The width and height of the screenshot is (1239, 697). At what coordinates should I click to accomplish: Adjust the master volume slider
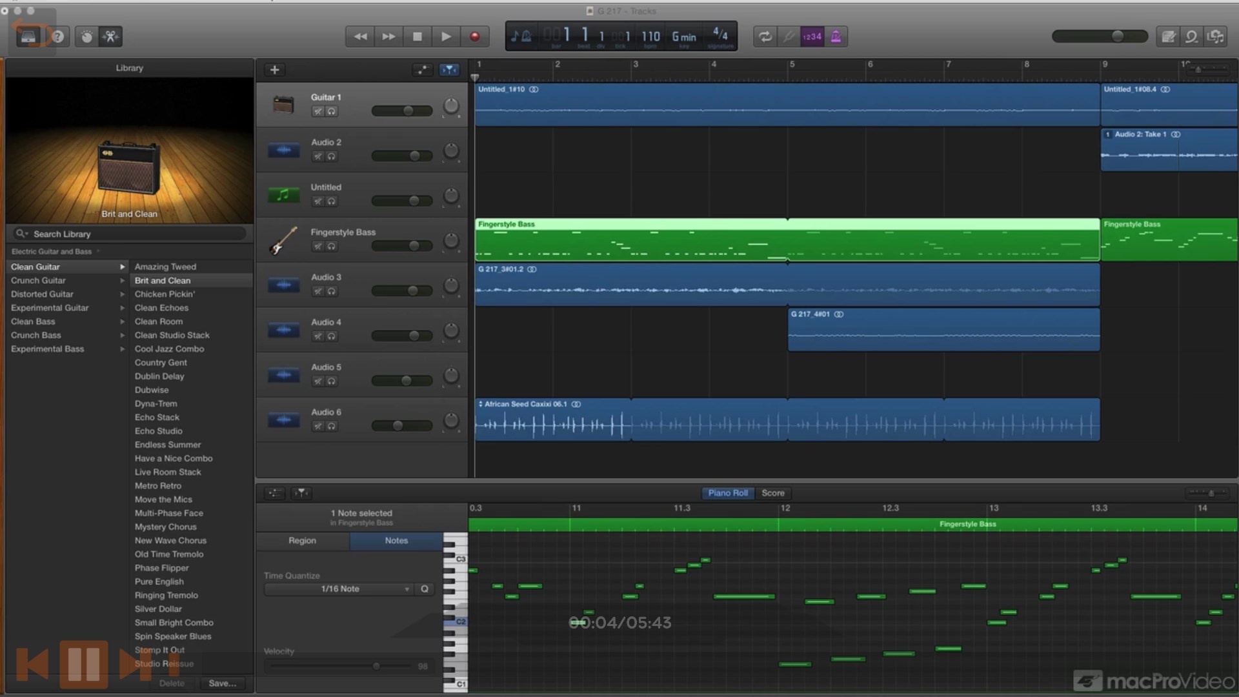[1117, 36]
